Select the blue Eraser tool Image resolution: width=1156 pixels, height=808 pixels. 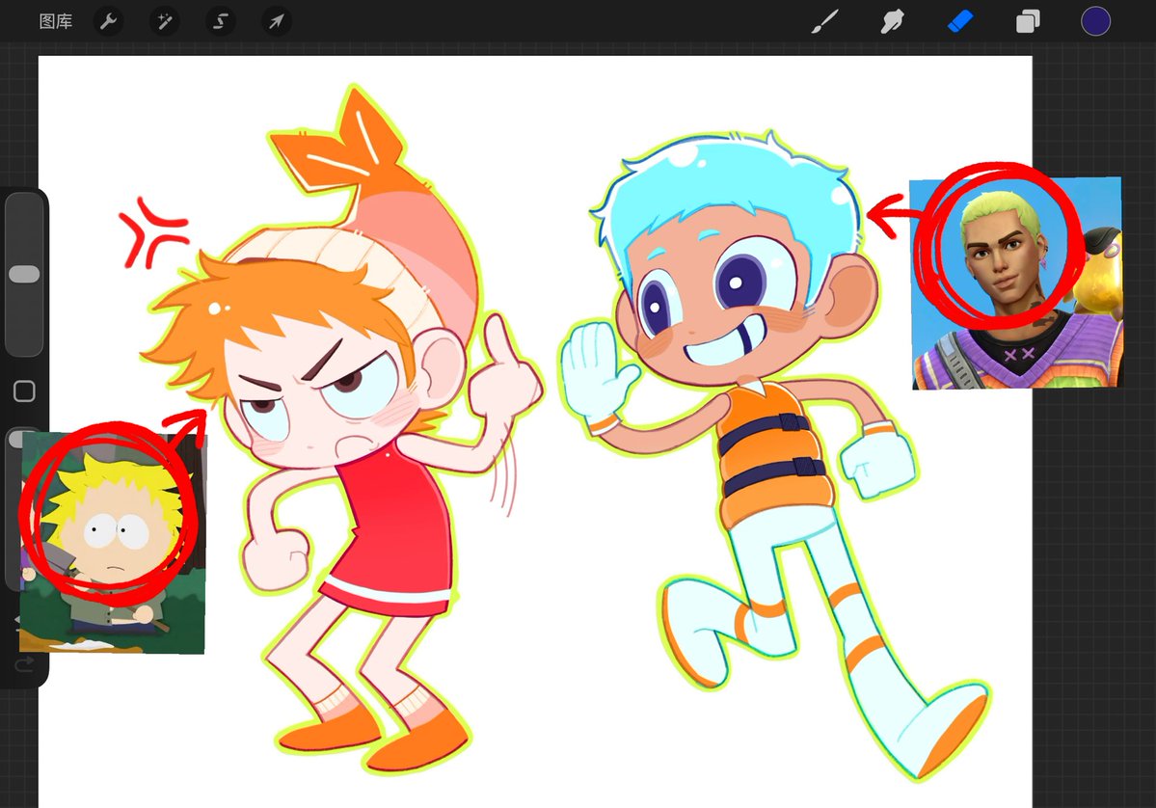click(960, 21)
